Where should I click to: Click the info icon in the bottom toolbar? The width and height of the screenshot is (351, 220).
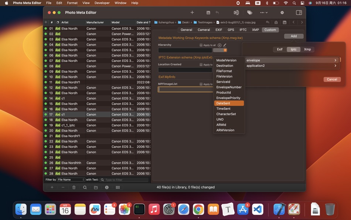pos(107,187)
